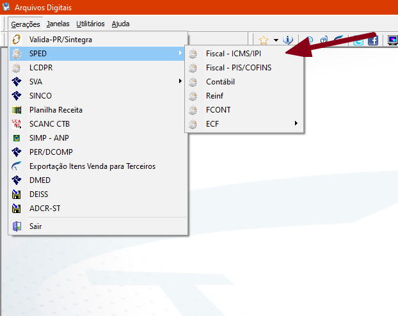Pick the PER/DCOMP text entry

pyautogui.click(x=51, y=152)
